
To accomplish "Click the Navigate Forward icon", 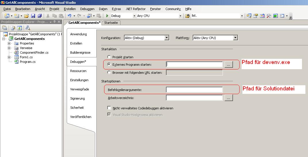I will click(99, 16).
